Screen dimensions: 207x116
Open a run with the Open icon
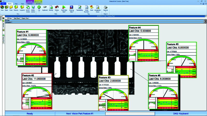click(x=6, y=7)
